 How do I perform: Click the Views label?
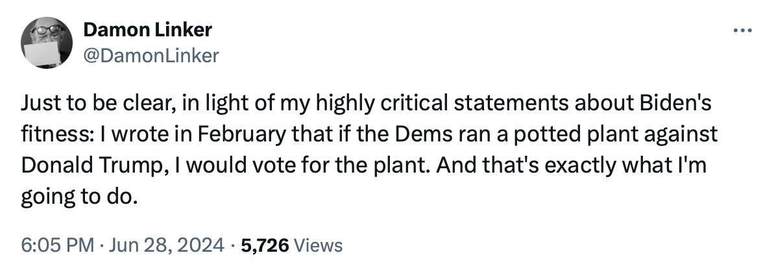point(318,245)
